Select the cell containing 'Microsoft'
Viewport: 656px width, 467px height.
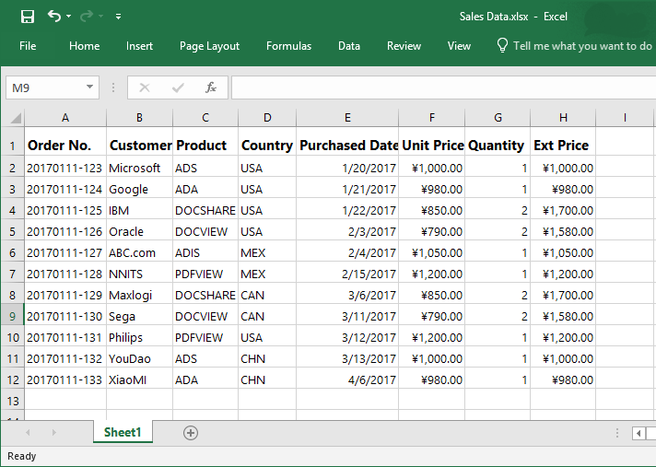139,168
